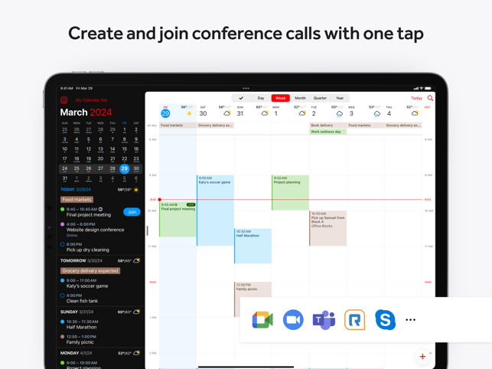Click Food markets tag in Today list
The image size is (492, 369).
77,199
